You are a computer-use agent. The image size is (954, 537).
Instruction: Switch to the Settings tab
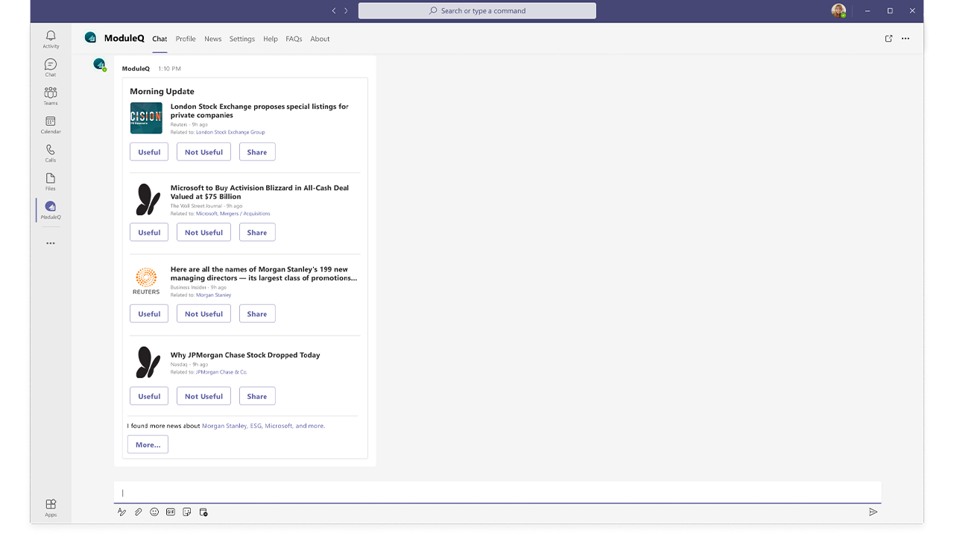(x=242, y=39)
